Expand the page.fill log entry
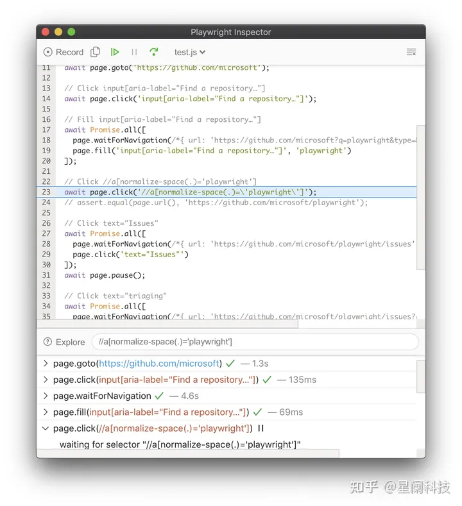This screenshot has height=506, width=462. click(46, 412)
